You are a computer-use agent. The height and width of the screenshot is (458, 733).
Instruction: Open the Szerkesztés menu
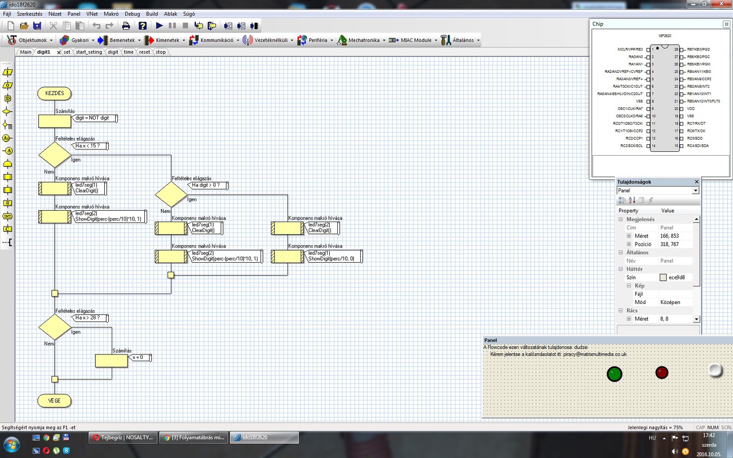tap(30, 13)
